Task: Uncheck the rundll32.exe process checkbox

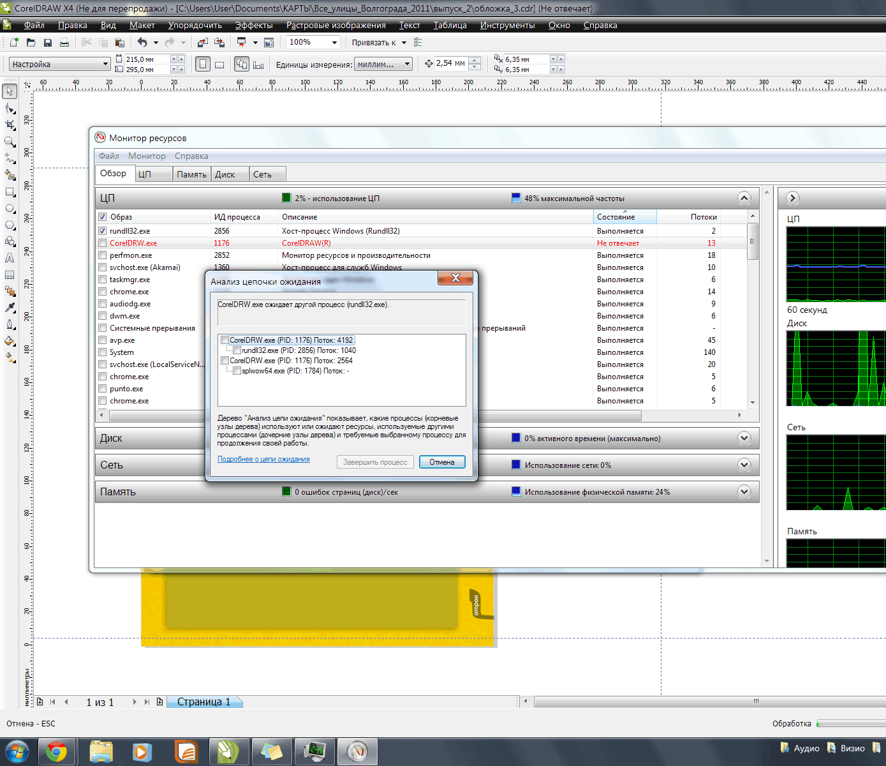Action: [102, 230]
